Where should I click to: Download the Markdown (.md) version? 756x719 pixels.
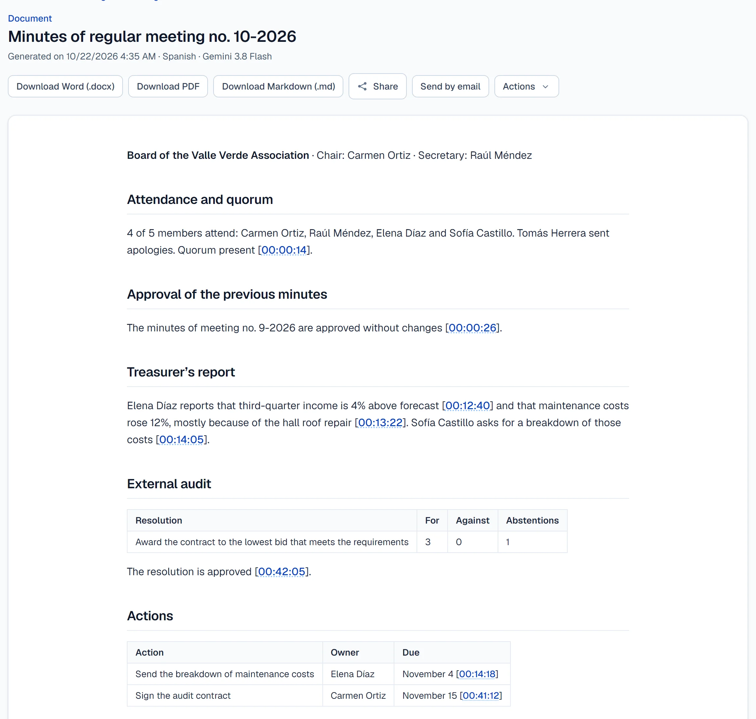pyautogui.click(x=278, y=86)
